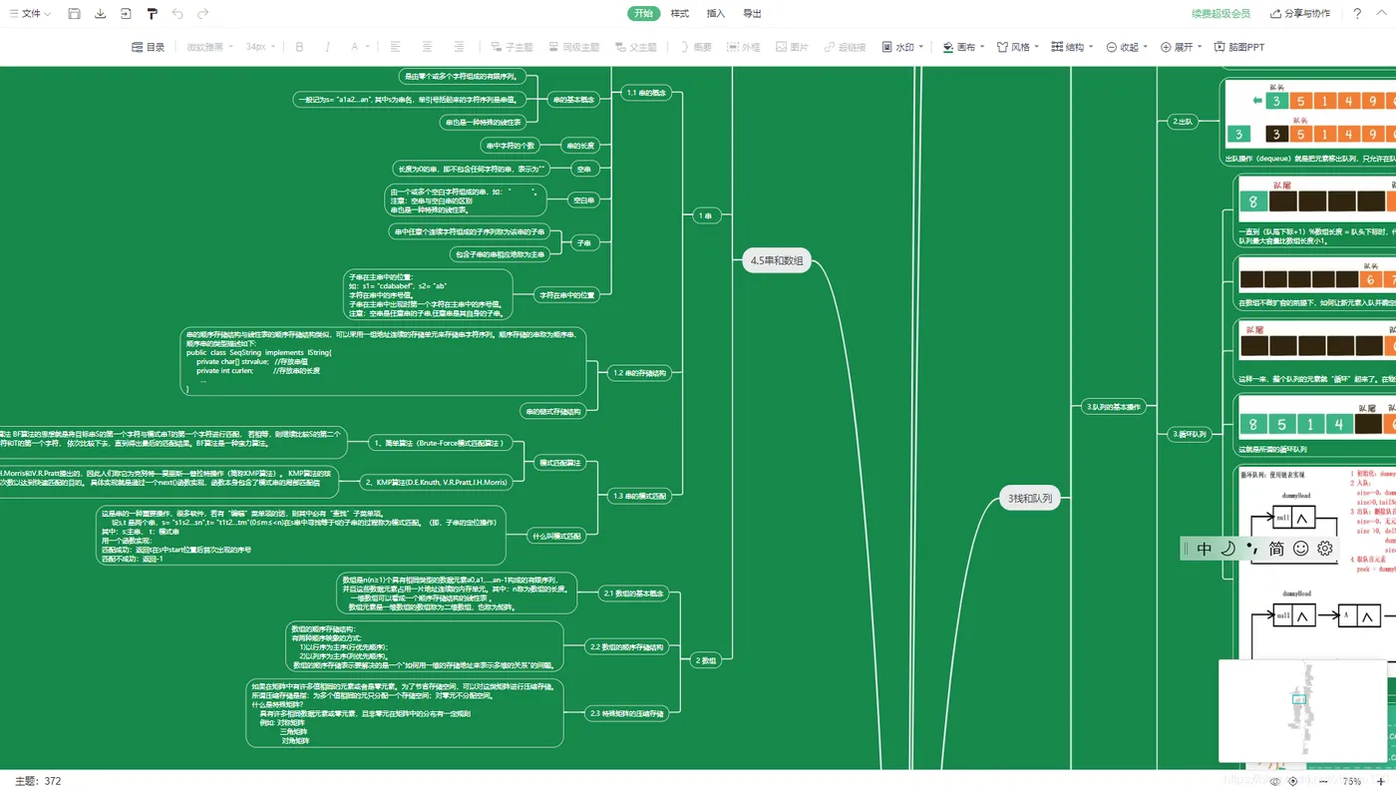Viewport: 1396px width, 793px height.
Task: Select the 3栈和队列 topic node
Action: coord(1029,498)
